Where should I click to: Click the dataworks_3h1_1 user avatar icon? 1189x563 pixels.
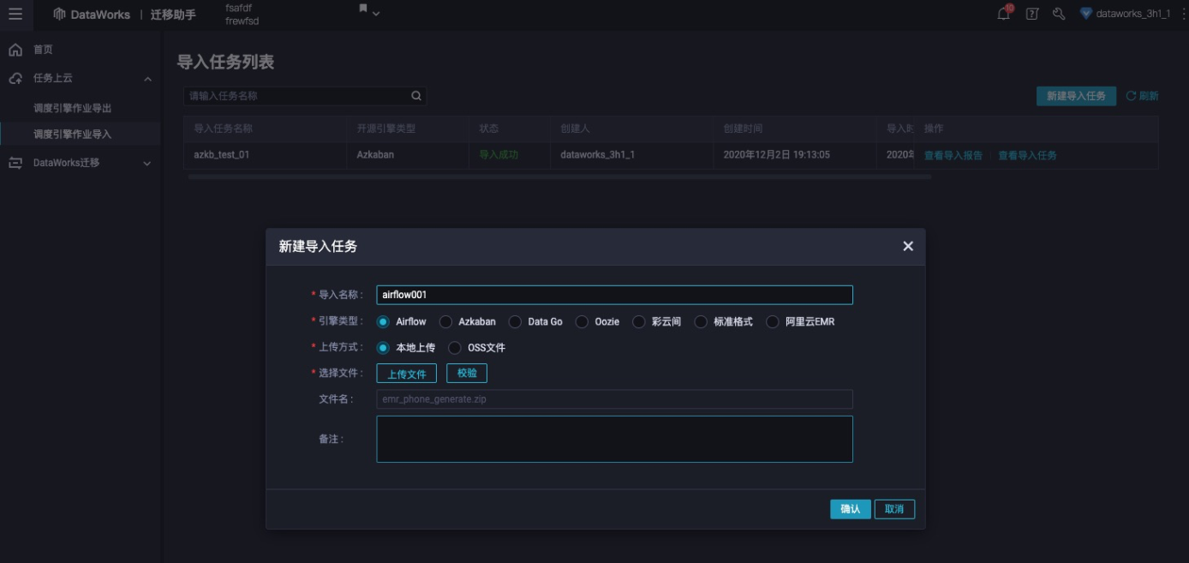click(1086, 14)
